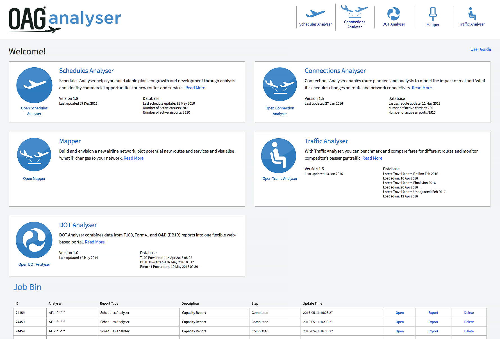Click the OAG analyser logo
Viewport: 500px width, 352px height.
coord(65,20)
